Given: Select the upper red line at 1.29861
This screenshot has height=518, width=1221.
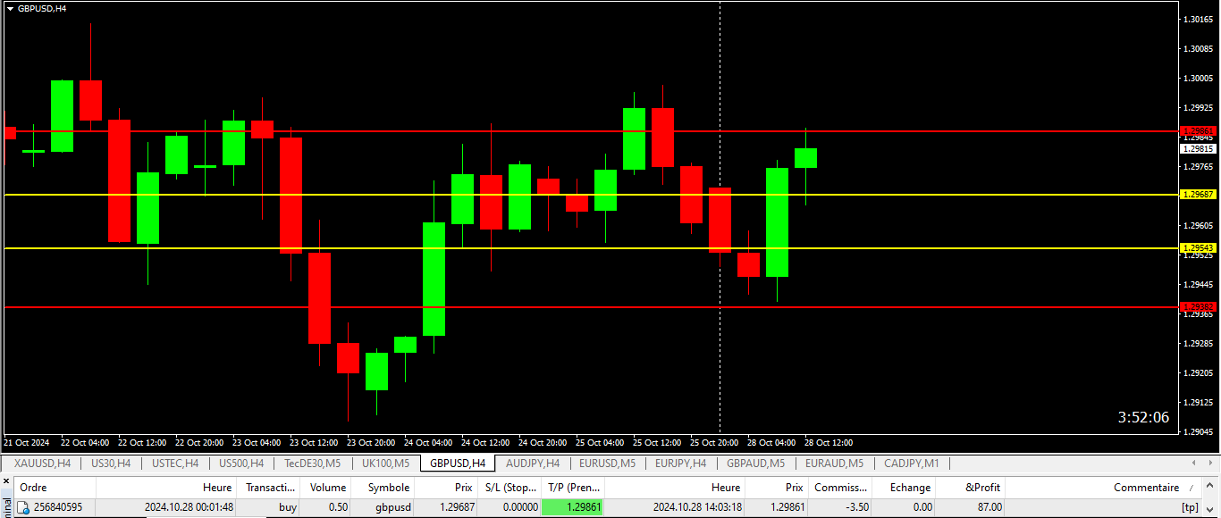Looking at the screenshot, I should [590, 131].
